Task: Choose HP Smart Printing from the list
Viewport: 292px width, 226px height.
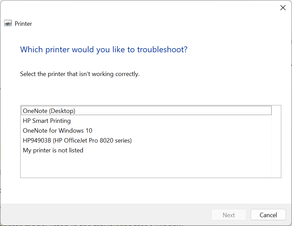Action: [x=47, y=121]
